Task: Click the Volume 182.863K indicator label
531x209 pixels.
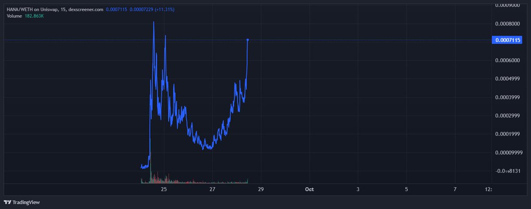Action: tap(24, 15)
